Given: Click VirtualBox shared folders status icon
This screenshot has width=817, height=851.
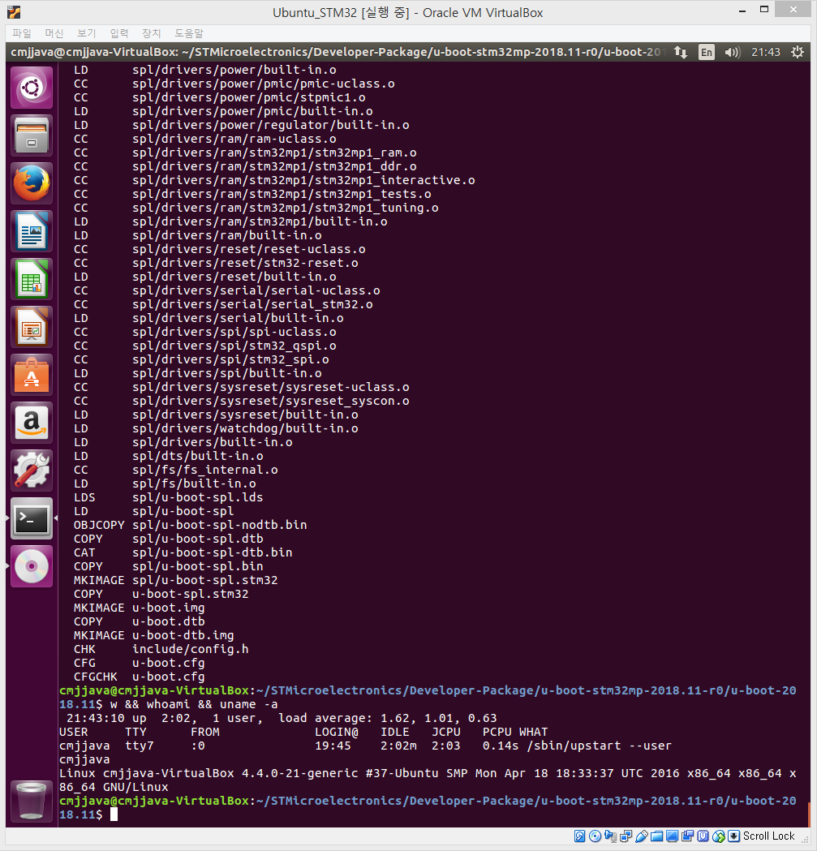Looking at the screenshot, I should tap(657, 836).
